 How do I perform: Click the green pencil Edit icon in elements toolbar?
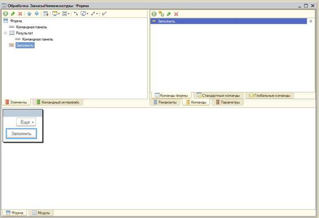(13, 14)
